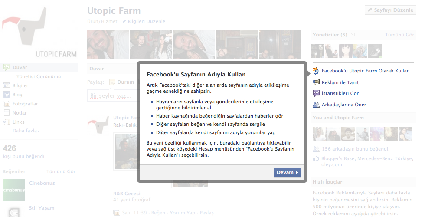Image resolution: width=425 pixels, height=217 pixels.
Task: Click the statistics chart icon
Action: 316,93
